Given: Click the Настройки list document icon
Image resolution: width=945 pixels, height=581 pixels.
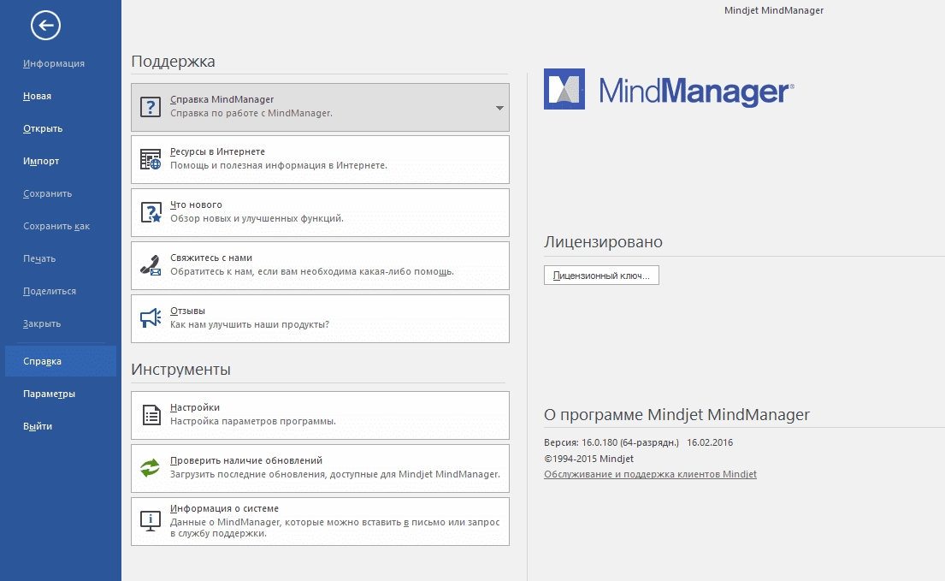Looking at the screenshot, I should (151, 415).
